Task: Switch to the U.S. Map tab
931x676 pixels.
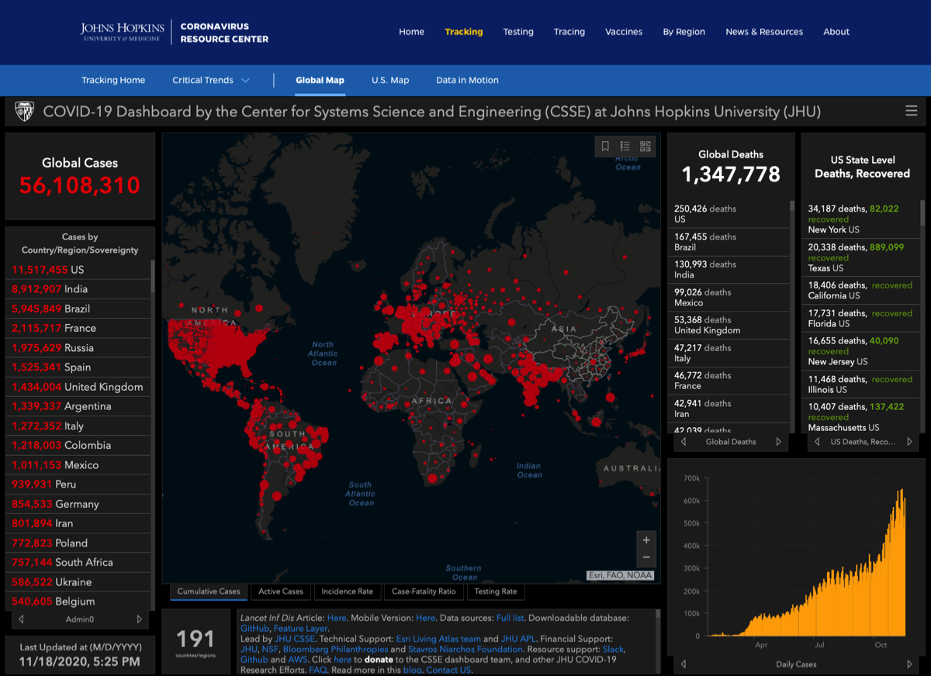Action: (390, 80)
